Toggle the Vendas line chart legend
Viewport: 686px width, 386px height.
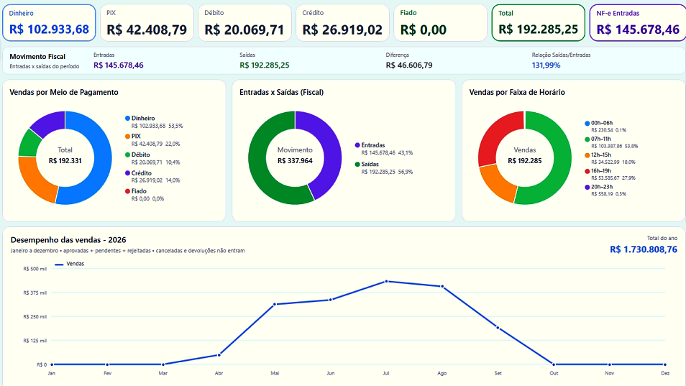(69, 264)
